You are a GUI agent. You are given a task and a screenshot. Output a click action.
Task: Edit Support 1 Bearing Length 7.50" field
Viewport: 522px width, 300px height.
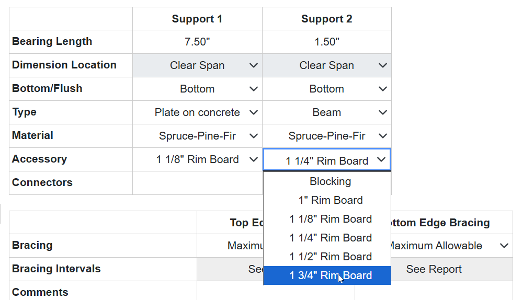[x=197, y=42]
